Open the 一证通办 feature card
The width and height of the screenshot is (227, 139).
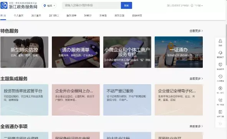coord(179,52)
